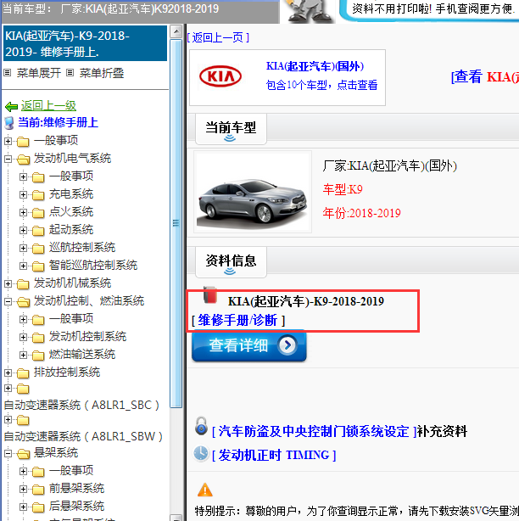Select 燃油输送系统 tree item
519x521 pixels.
coord(82,355)
